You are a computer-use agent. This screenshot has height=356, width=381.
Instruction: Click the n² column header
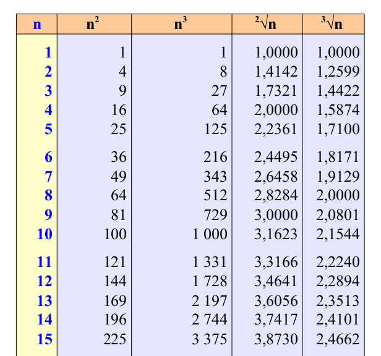pos(94,24)
